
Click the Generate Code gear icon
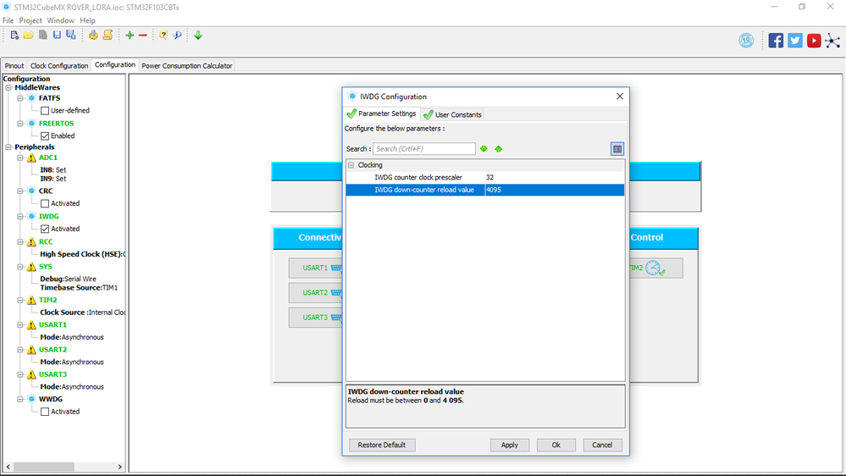coord(93,35)
